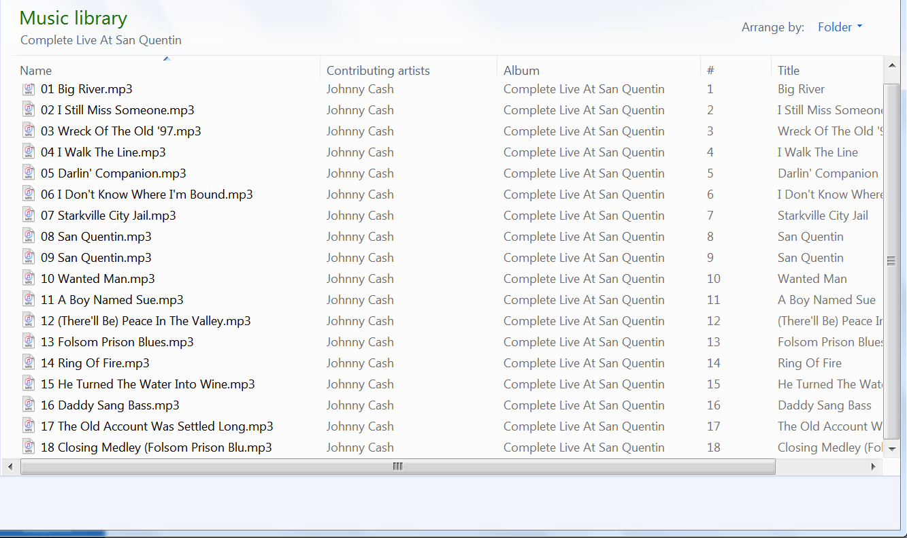Click track number 18 cell
The height and width of the screenshot is (538, 907).
click(x=713, y=447)
